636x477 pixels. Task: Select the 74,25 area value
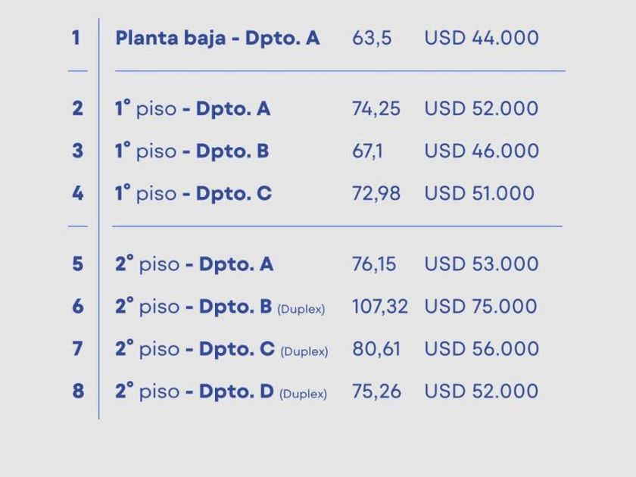[x=376, y=108]
